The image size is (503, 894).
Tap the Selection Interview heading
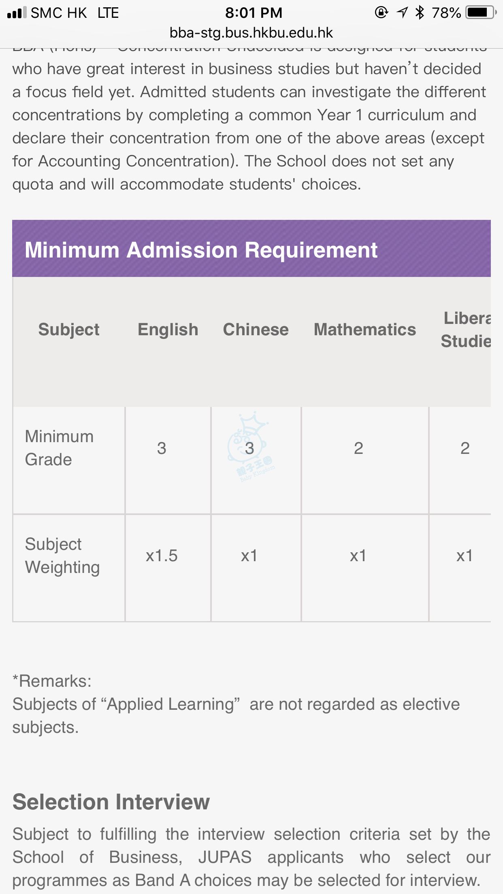pyautogui.click(x=111, y=802)
